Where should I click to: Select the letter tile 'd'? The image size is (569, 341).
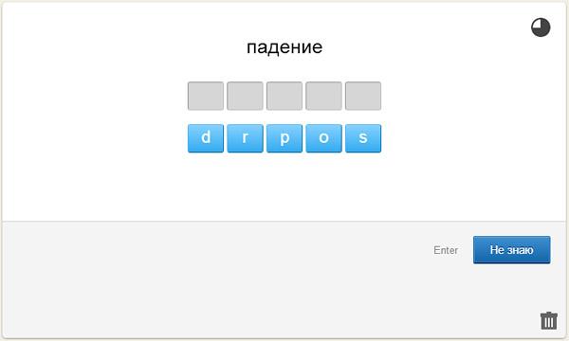[206, 138]
